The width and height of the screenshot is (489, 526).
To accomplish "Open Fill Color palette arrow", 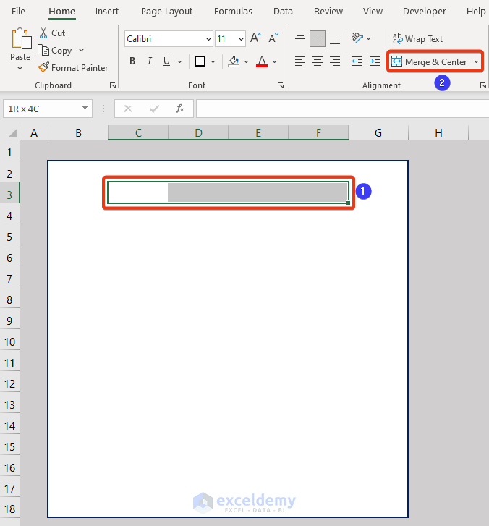I will pos(246,61).
